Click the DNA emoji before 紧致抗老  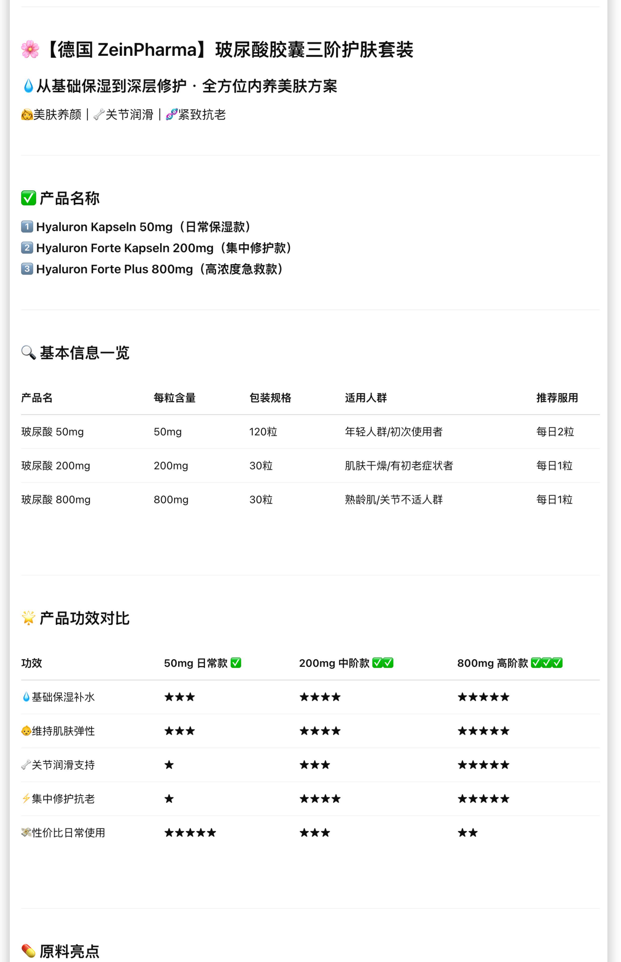pos(171,114)
